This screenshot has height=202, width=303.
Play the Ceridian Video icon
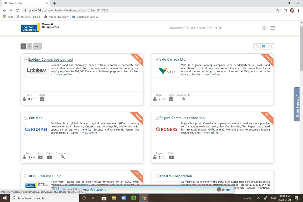49,157
